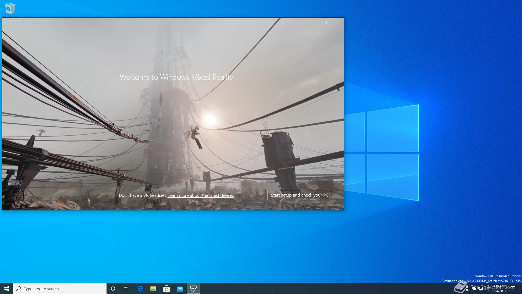
Task: Open File Explorer from the taskbar
Action: point(153,289)
